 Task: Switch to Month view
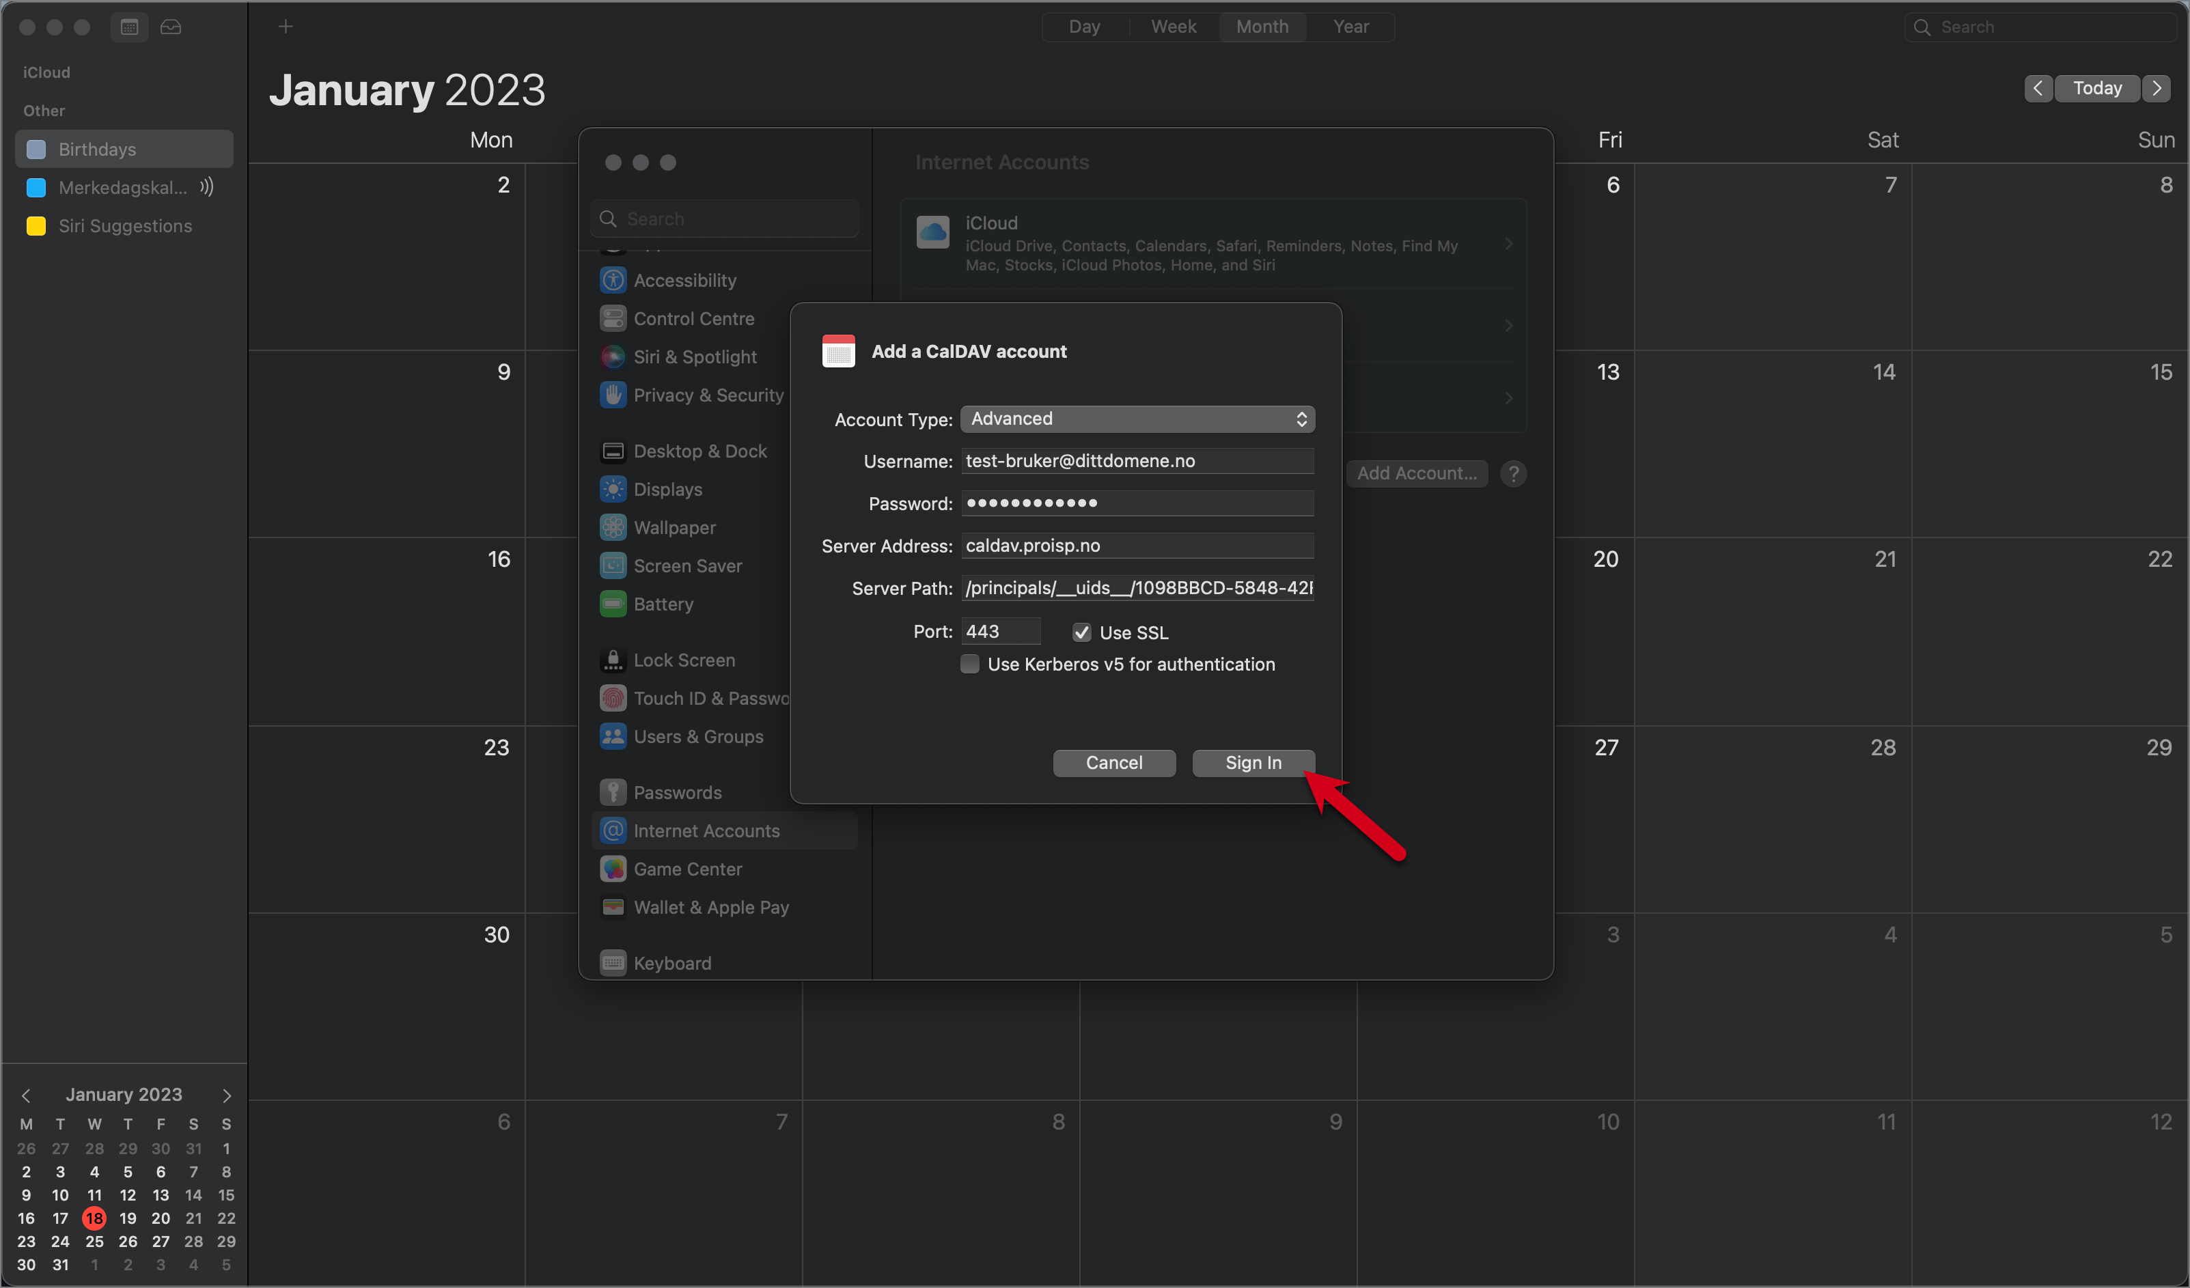[x=1262, y=27]
